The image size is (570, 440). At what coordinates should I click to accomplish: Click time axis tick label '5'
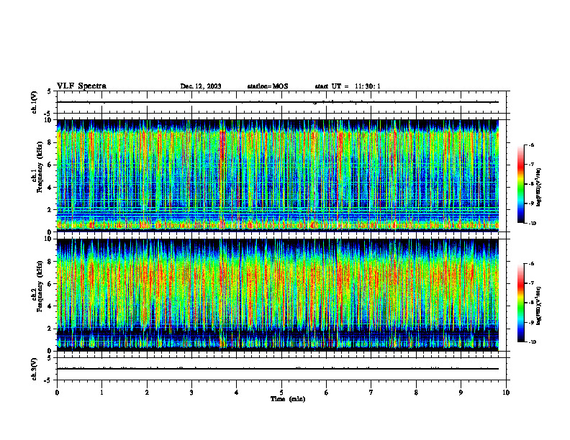click(281, 393)
